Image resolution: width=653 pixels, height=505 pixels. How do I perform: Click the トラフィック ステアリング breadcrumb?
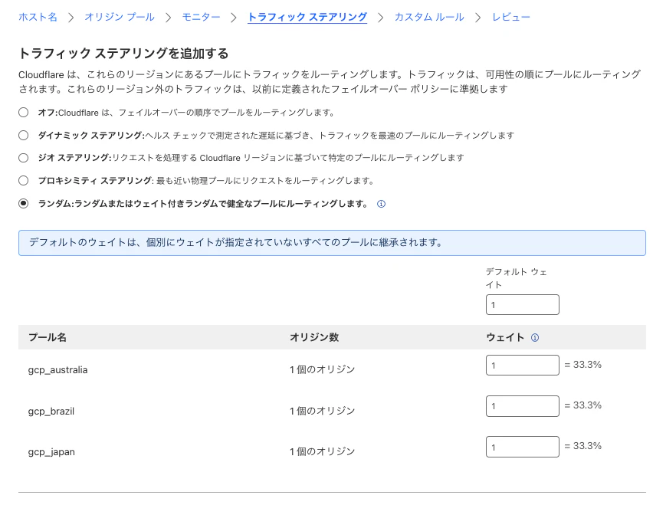coord(307,17)
